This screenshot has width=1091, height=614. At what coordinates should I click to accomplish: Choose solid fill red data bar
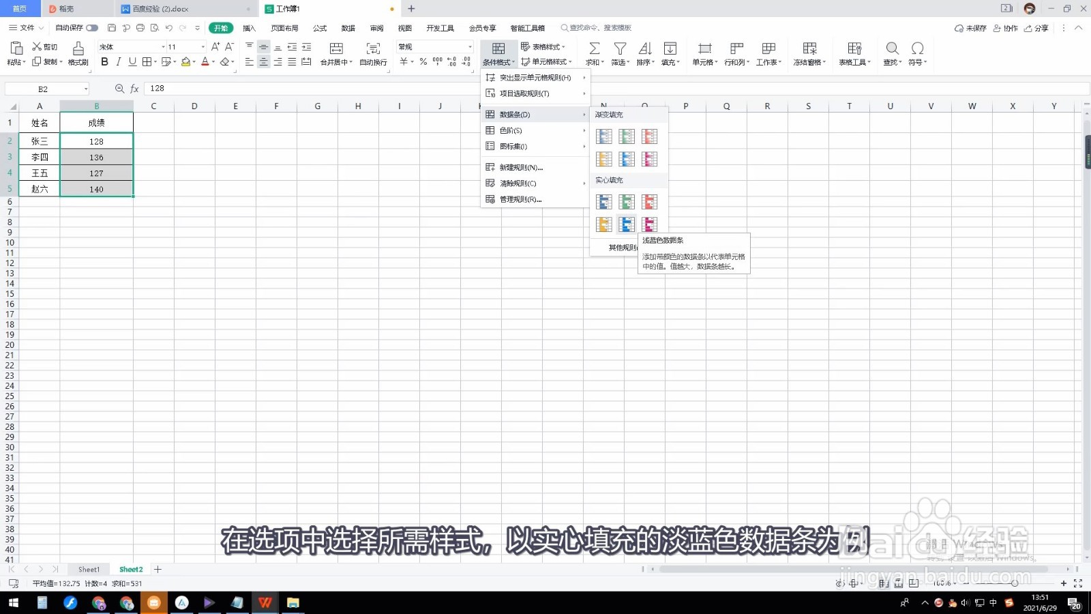[x=650, y=202]
